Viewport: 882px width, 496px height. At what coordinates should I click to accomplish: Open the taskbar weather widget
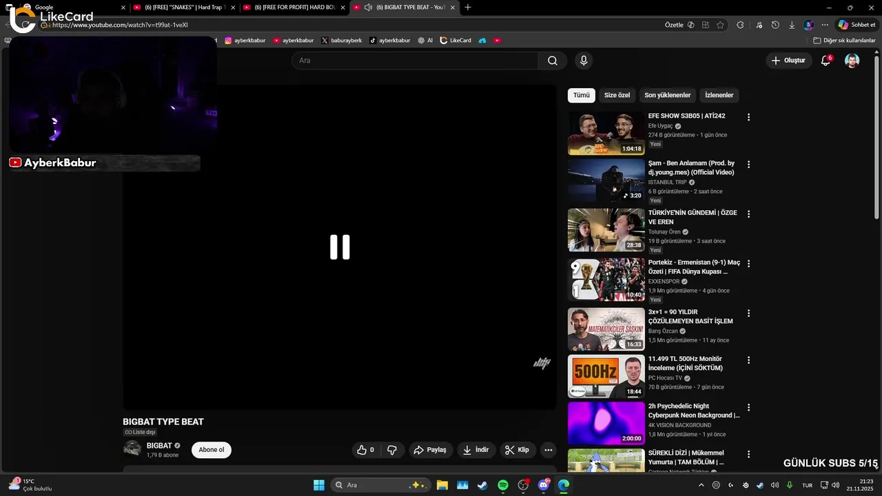[x=30, y=485]
